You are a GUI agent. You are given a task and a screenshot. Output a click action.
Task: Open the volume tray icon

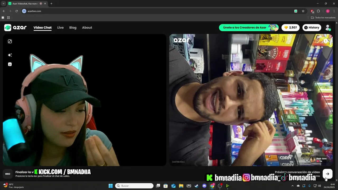pyautogui.click(x=319, y=186)
